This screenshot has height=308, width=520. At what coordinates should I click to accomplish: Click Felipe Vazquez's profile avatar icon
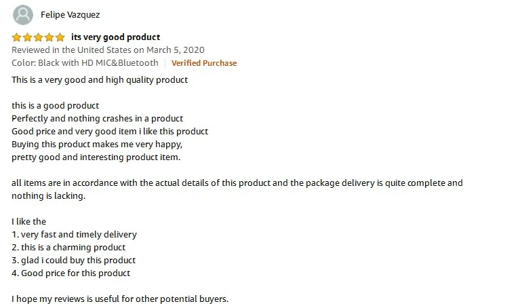[x=23, y=14]
